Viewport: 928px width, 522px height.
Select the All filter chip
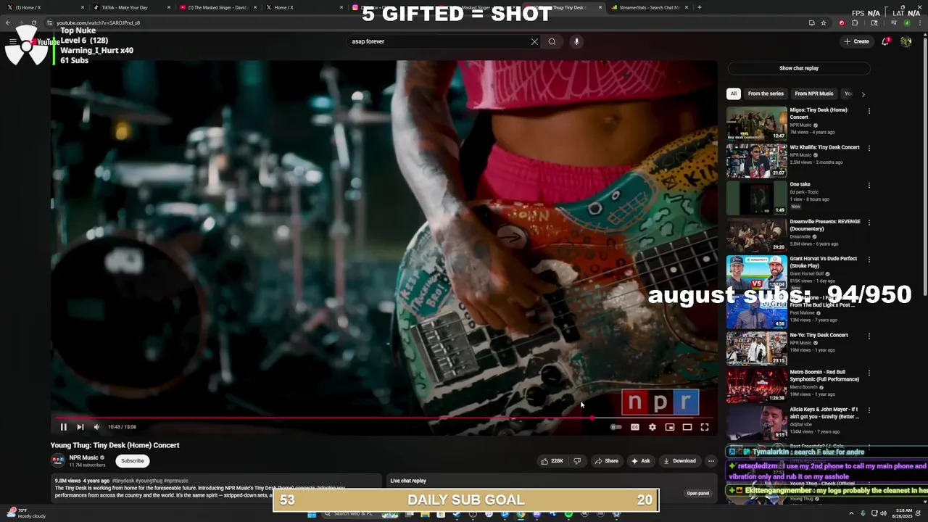pyautogui.click(x=733, y=94)
